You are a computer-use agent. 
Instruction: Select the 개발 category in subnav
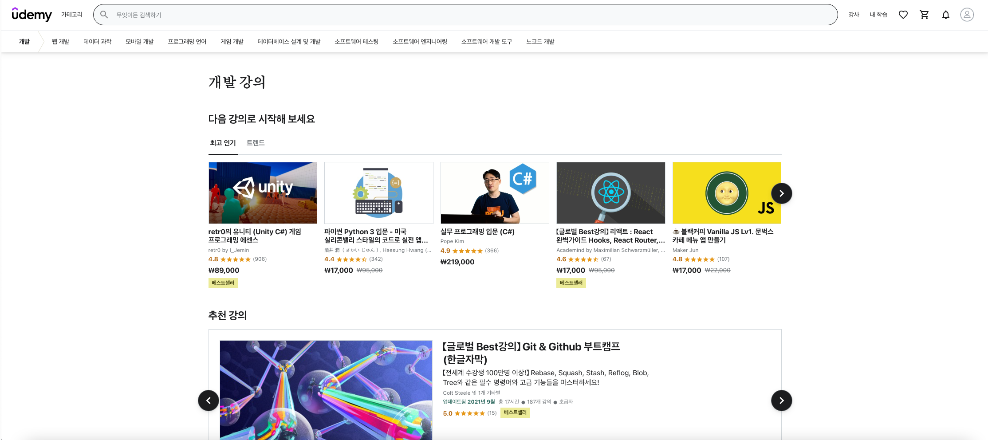click(x=24, y=42)
